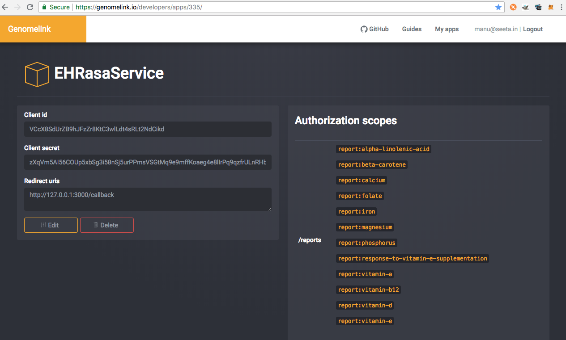Click the report:vitamin-e scope
This screenshot has width=566, height=340.
click(365, 321)
